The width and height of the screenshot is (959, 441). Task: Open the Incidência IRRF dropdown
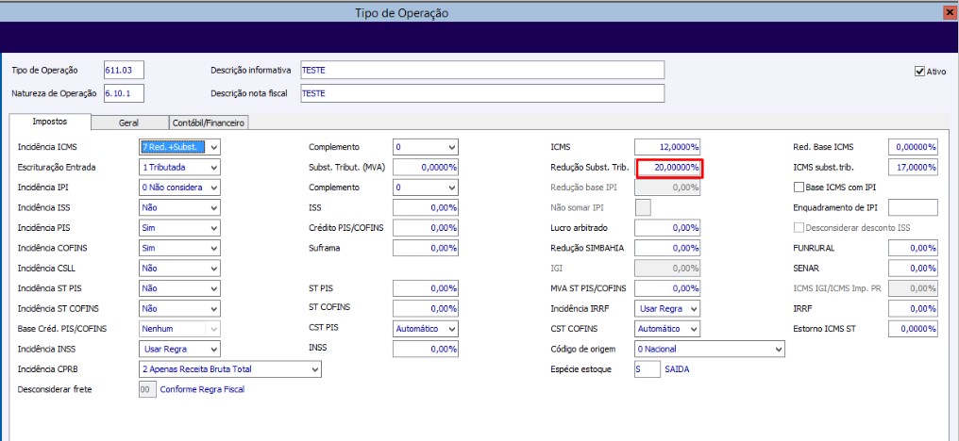[667, 308]
